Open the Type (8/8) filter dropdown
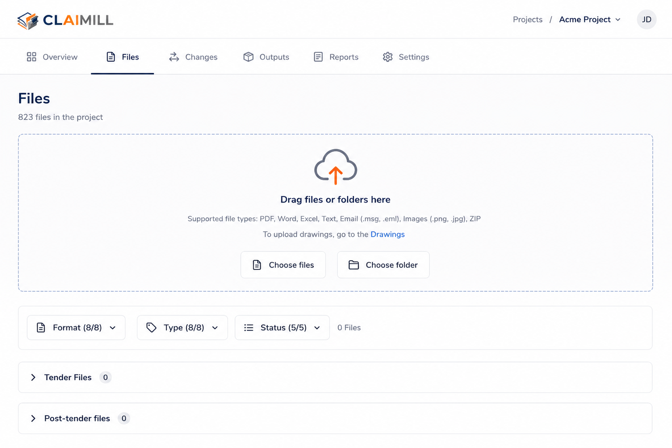 [182, 328]
